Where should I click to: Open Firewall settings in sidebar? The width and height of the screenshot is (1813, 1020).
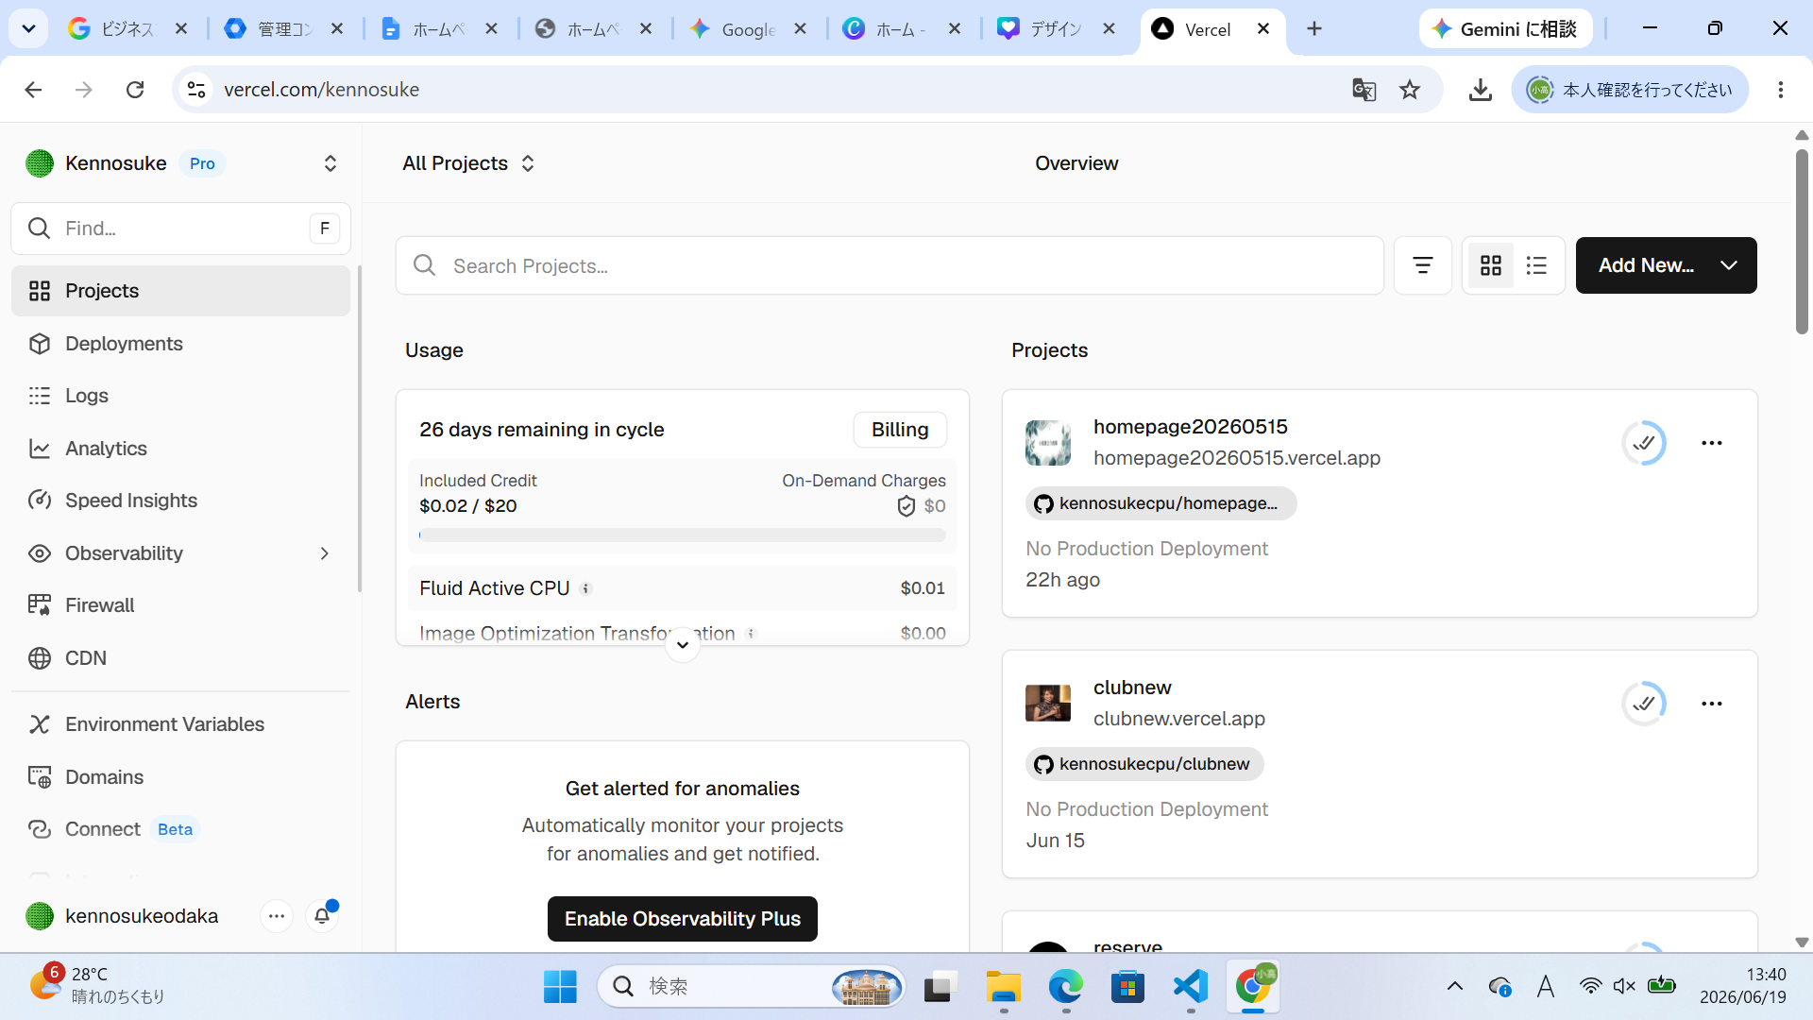tap(180, 605)
